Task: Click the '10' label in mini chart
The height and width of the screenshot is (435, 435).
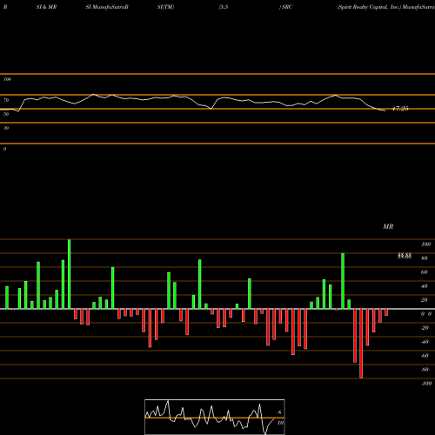Action: [x=280, y=423]
